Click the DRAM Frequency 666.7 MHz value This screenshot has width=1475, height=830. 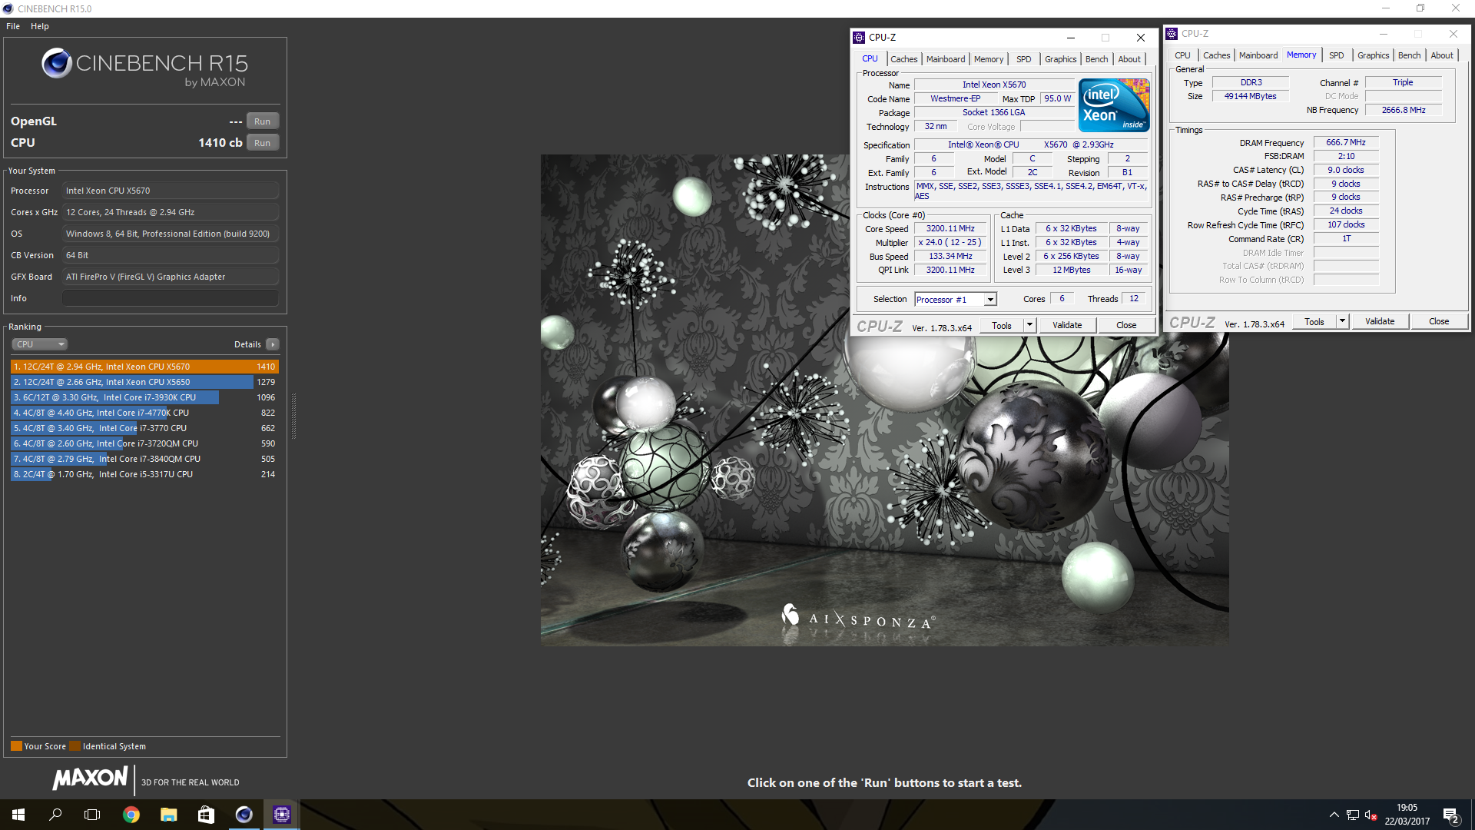coord(1346,143)
